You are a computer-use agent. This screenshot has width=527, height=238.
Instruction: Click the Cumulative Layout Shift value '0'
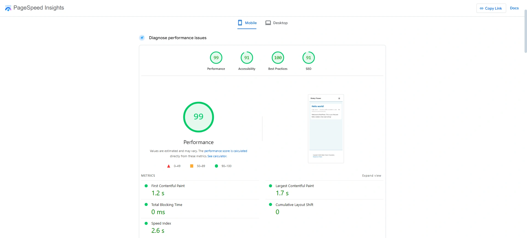(x=277, y=212)
